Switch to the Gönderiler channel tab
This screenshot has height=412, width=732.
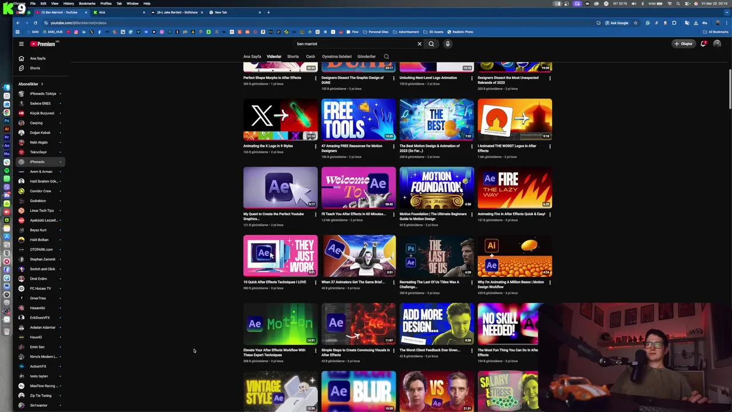click(x=367, y=57)
